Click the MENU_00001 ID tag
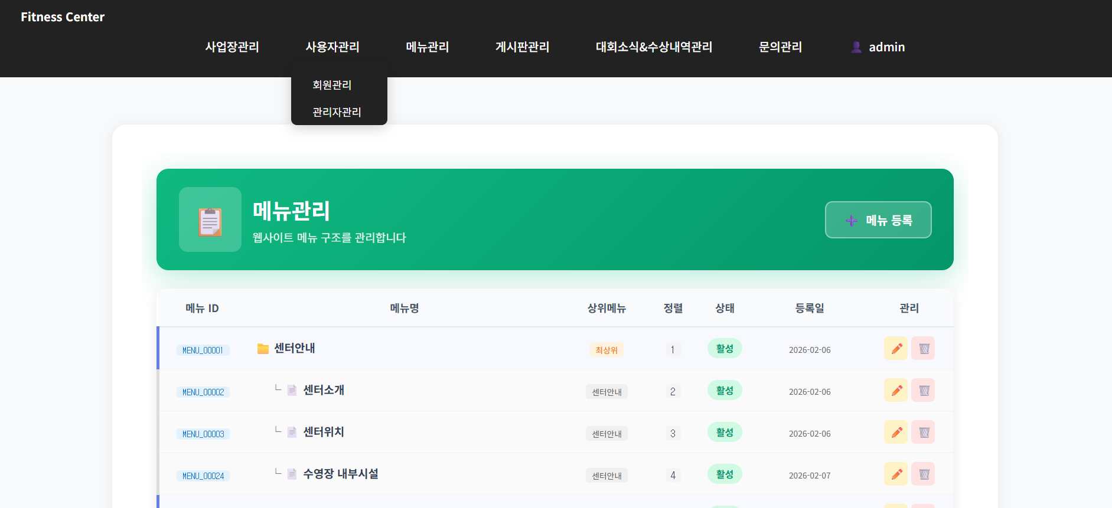Image resolution: width=1112 pixels, height=508 pixels. tap(203, 350)
